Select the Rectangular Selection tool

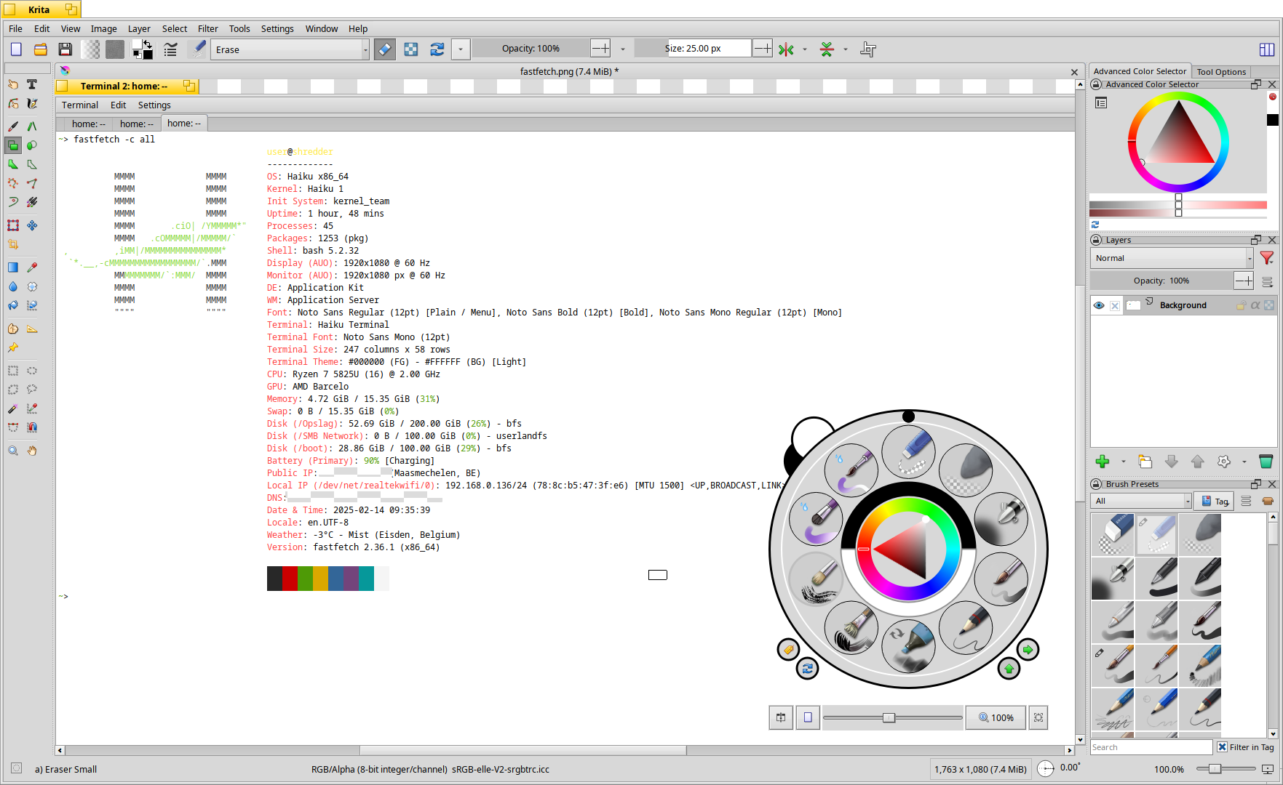click(x=13, y=371)
